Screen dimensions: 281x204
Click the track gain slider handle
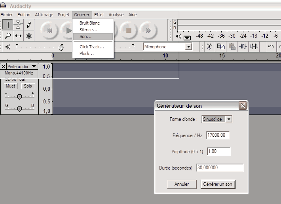tap(19, 97)
